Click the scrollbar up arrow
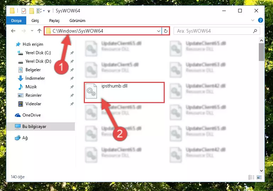This screenshot has width=273, height=191. click(261, 40)
